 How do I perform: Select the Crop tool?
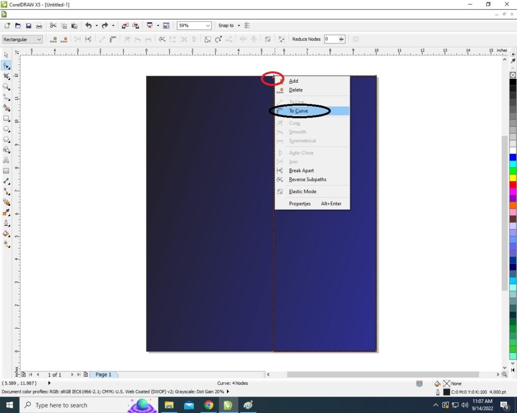click(x=6, y=76)
